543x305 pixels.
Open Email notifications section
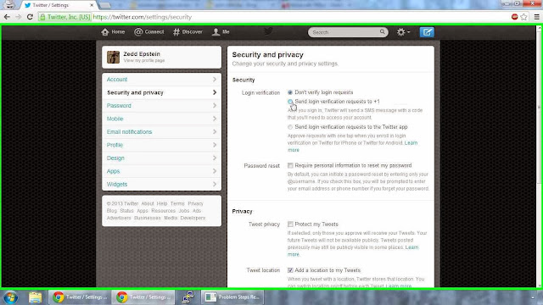tap(162, 132)
